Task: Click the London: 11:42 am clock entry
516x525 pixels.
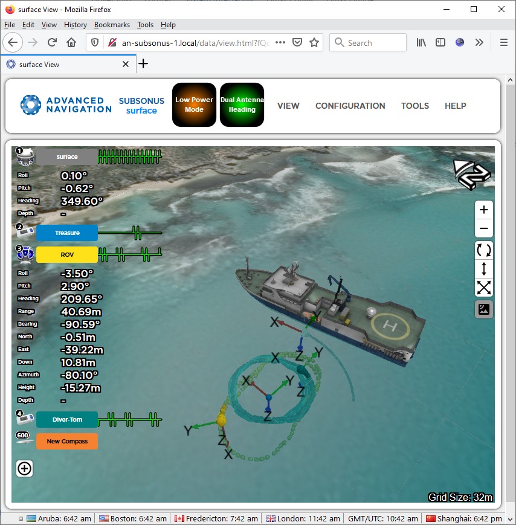Action: coord(303,518)
